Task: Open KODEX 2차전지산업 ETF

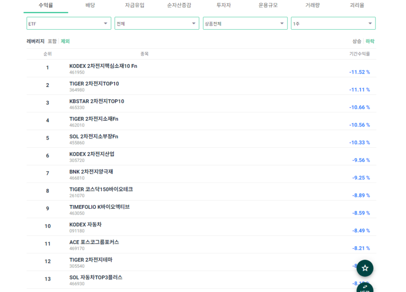Action: 92,154
